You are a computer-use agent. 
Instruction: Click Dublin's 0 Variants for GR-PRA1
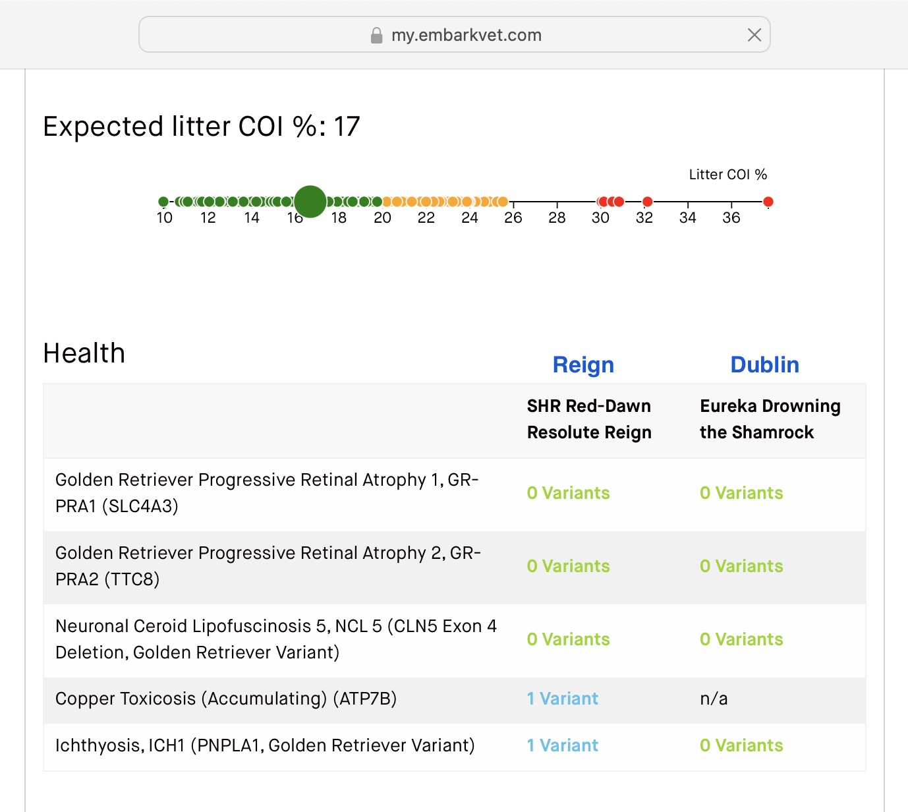pos(741,493)
